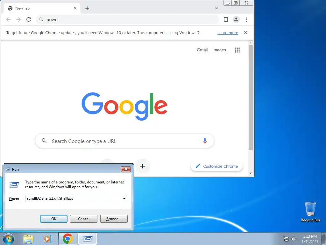Open Windows Explorer from the taskbar
The width and height of the screenshot is (326, 245).
point(28,239)
